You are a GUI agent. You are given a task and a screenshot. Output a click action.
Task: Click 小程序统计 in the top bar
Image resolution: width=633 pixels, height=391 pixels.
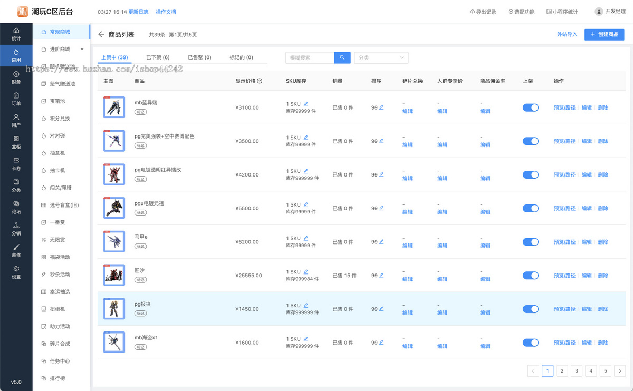(x=562, y=12)
